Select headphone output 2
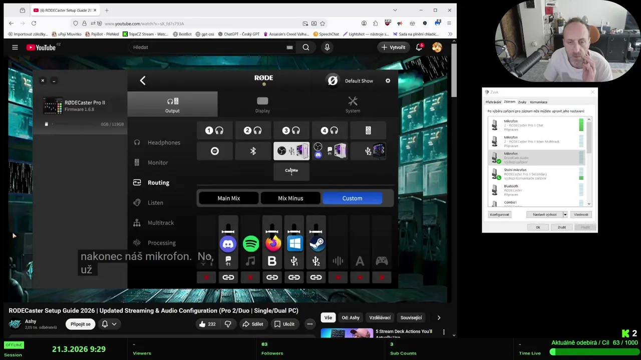Screen dimensions: 641x360 (x=252, y=130)
